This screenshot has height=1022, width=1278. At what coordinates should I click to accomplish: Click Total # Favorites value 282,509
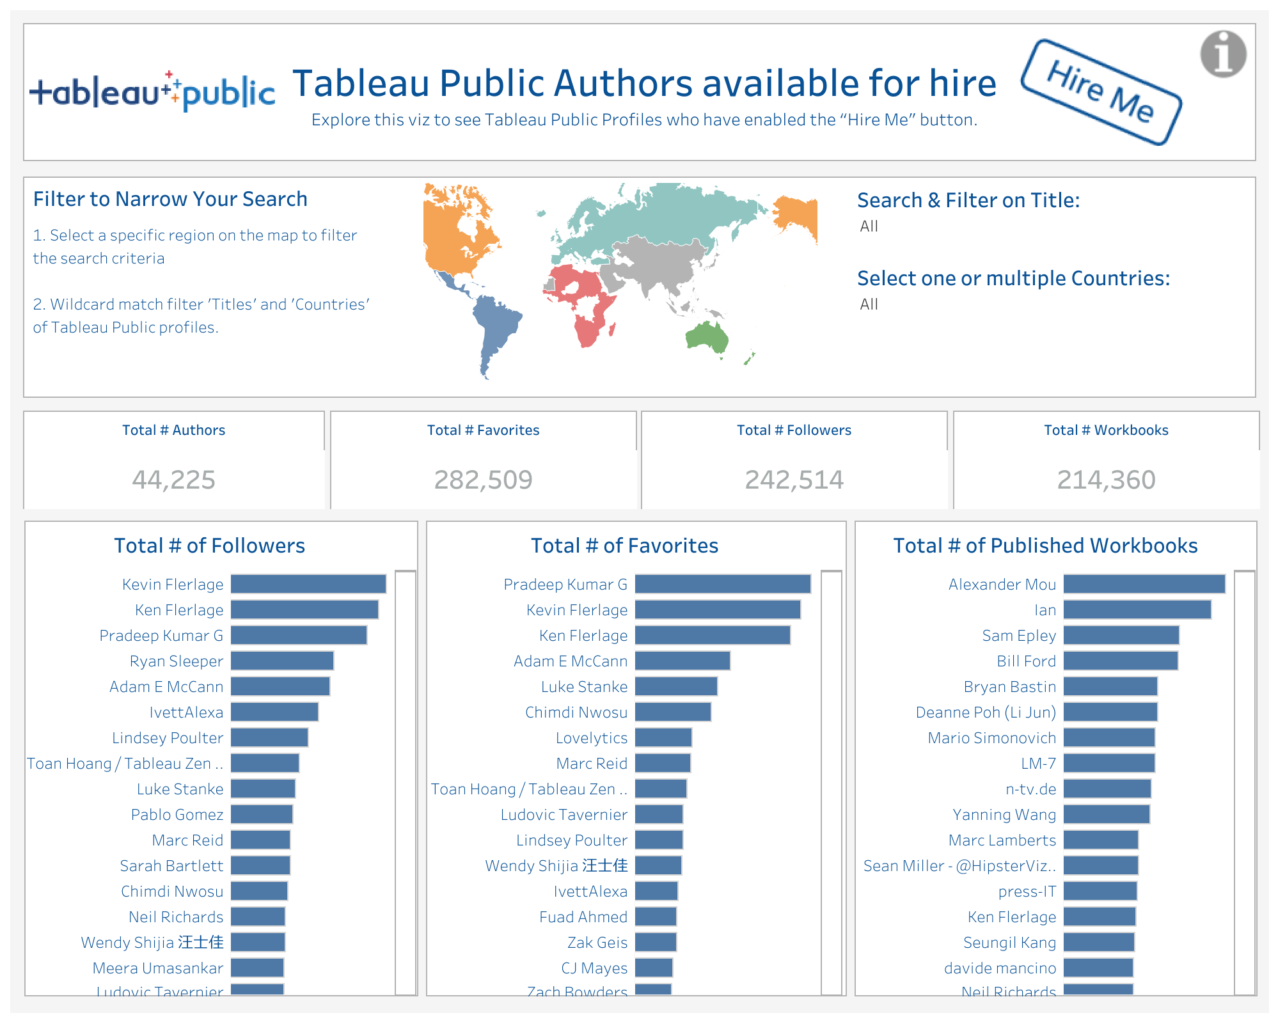click(x=484, y=480)
